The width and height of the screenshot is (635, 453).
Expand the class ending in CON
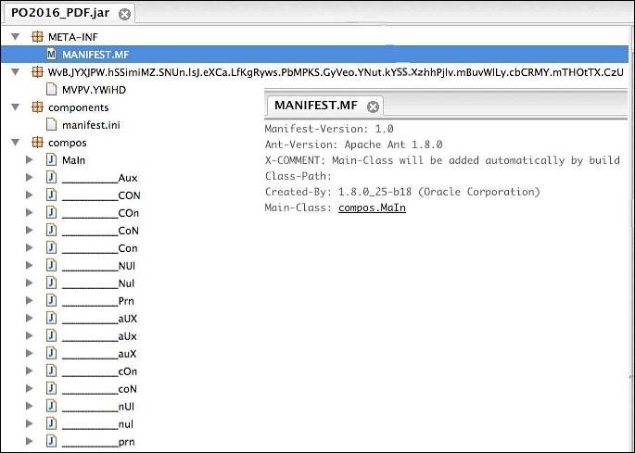coord(29,195)
